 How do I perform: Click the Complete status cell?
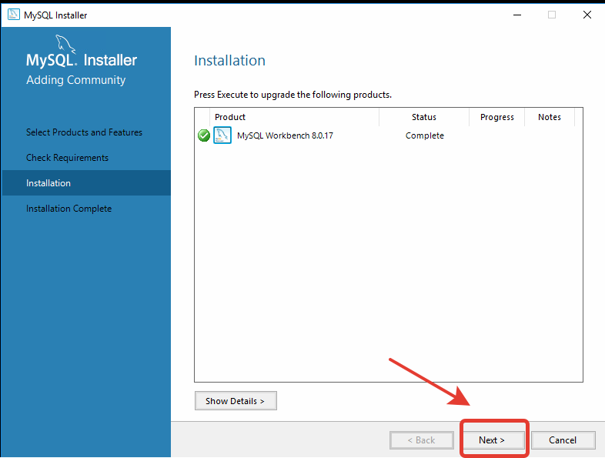coord(424,135)
